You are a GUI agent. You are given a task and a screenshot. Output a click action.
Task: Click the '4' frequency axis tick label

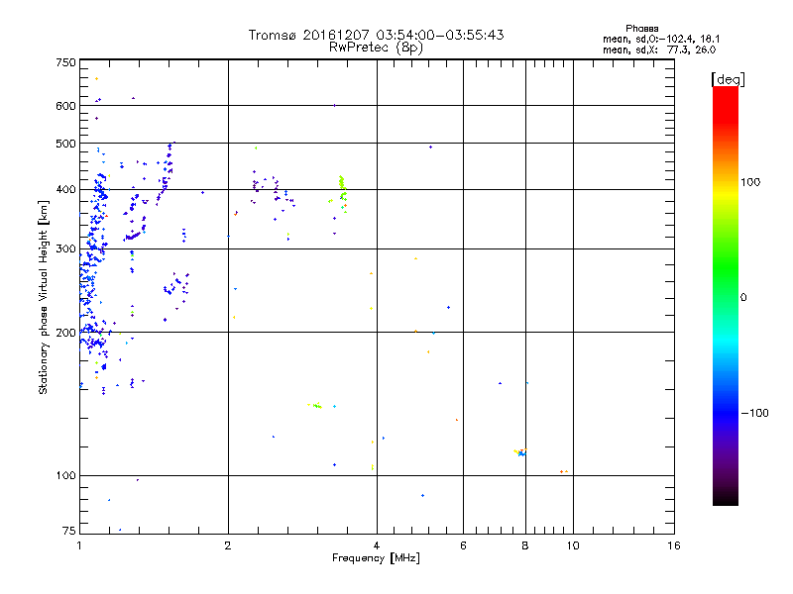(x=377, y=545)
